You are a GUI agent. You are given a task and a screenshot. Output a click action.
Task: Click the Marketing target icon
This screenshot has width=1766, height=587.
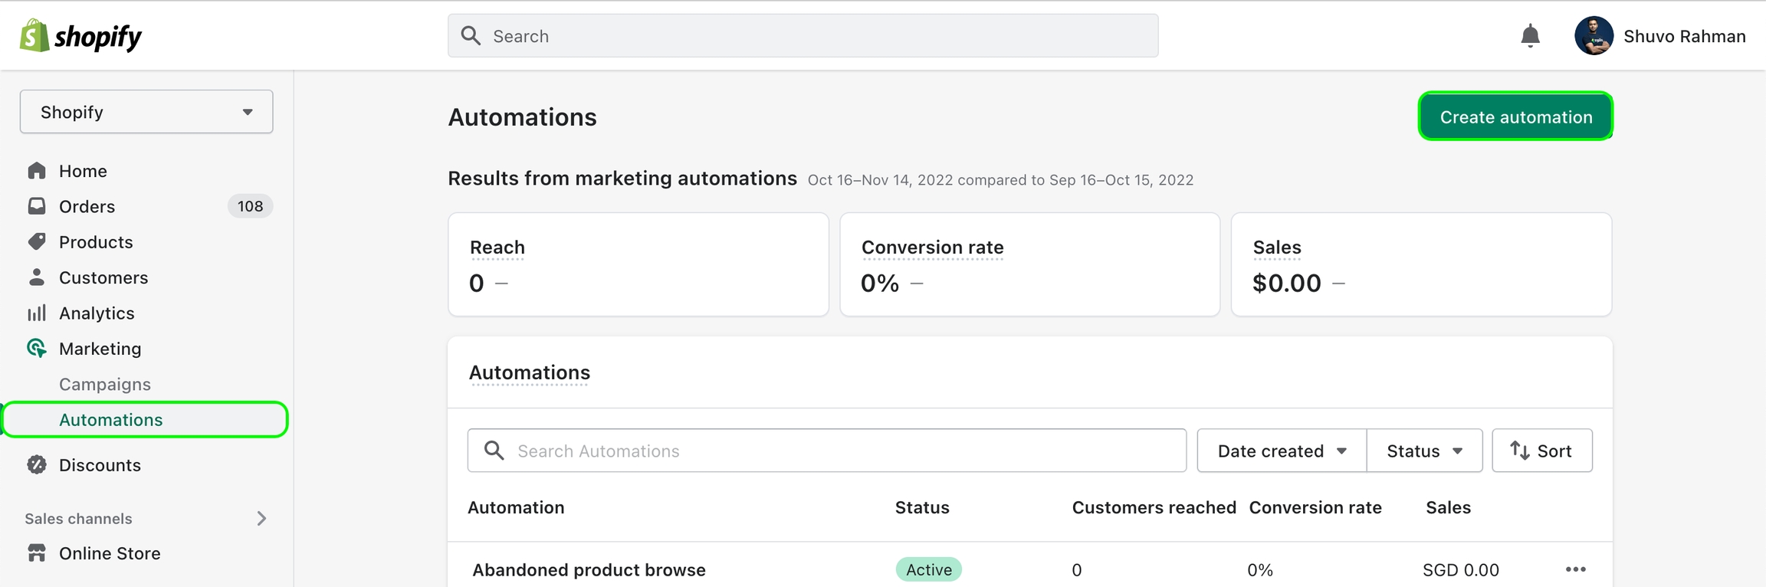[37, 348]
